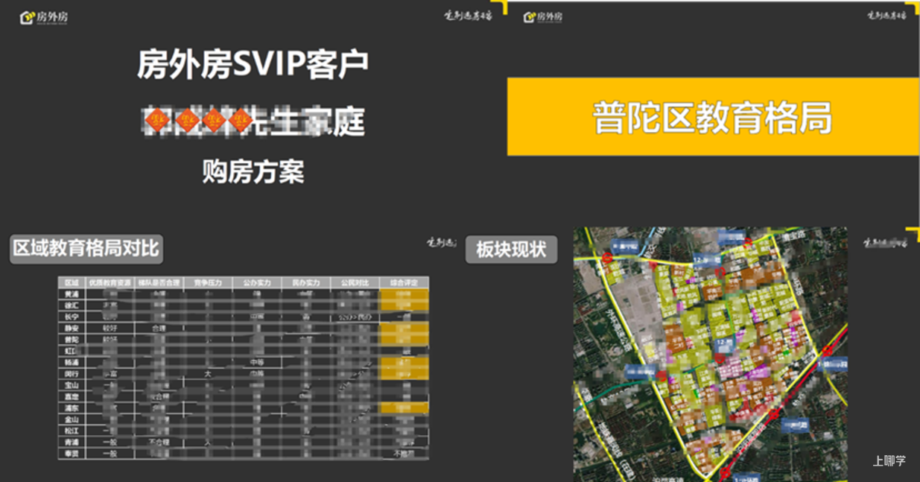Select the 金山 row label
Image resolution: width=920 pixels, height=482 pixels.
72,419
